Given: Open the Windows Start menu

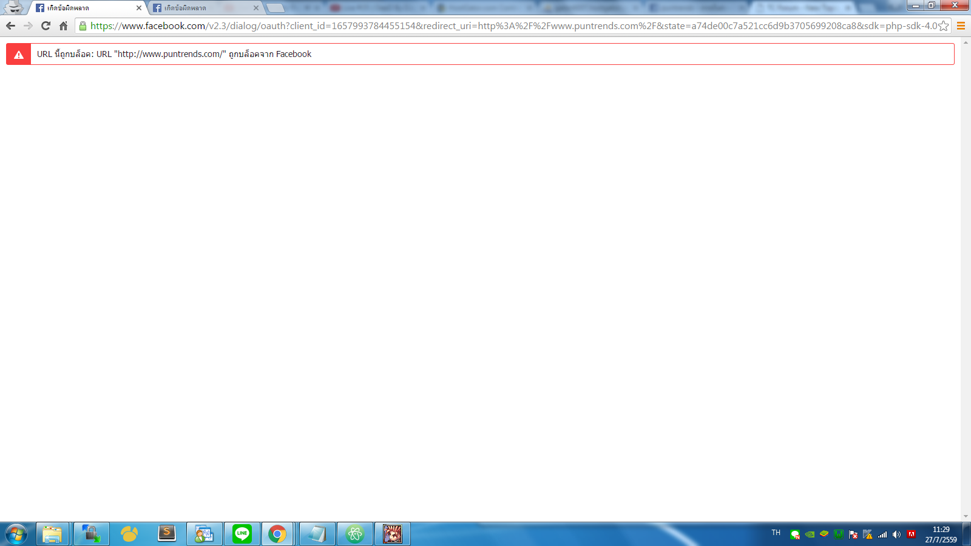Looking at the screenshot, I should 16,534.
